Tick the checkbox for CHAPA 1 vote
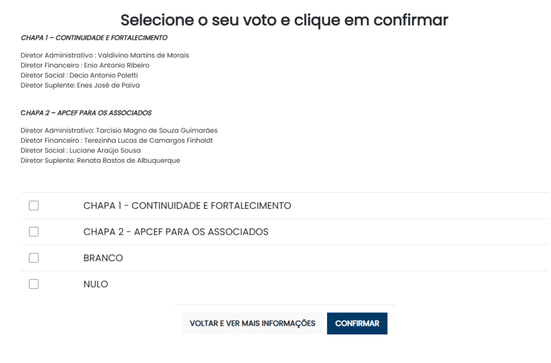 pos(34,206)
